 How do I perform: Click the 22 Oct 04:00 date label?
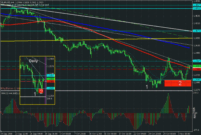(x=140, y=134)
